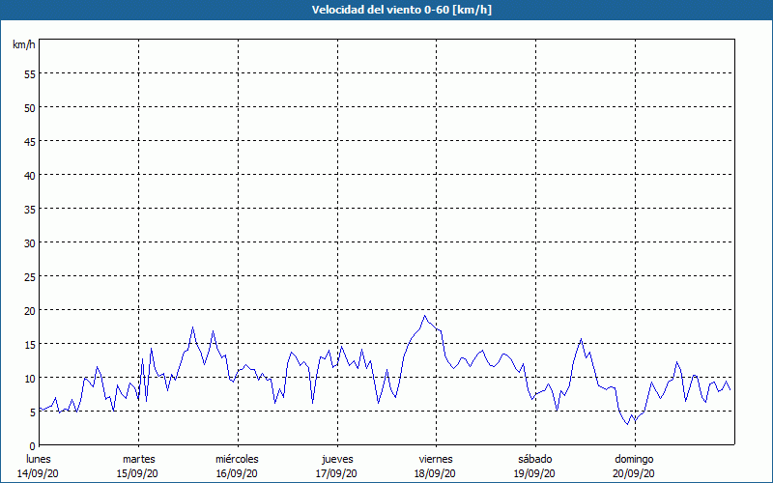Select the y-axis value 5
The image size is (773, 483).
pyautogui.click(x=33, y=412)
